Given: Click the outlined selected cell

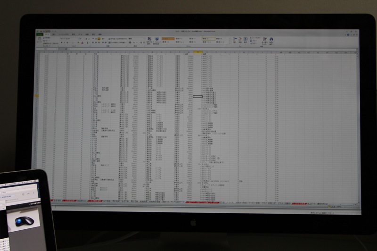Looking at the screenshot, I should click(x=197, y=97).
